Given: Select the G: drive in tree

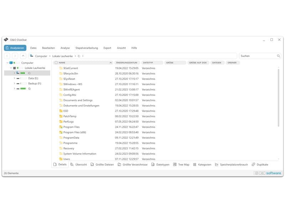Looking at the screenshot, I should click(x=30, y=88).
